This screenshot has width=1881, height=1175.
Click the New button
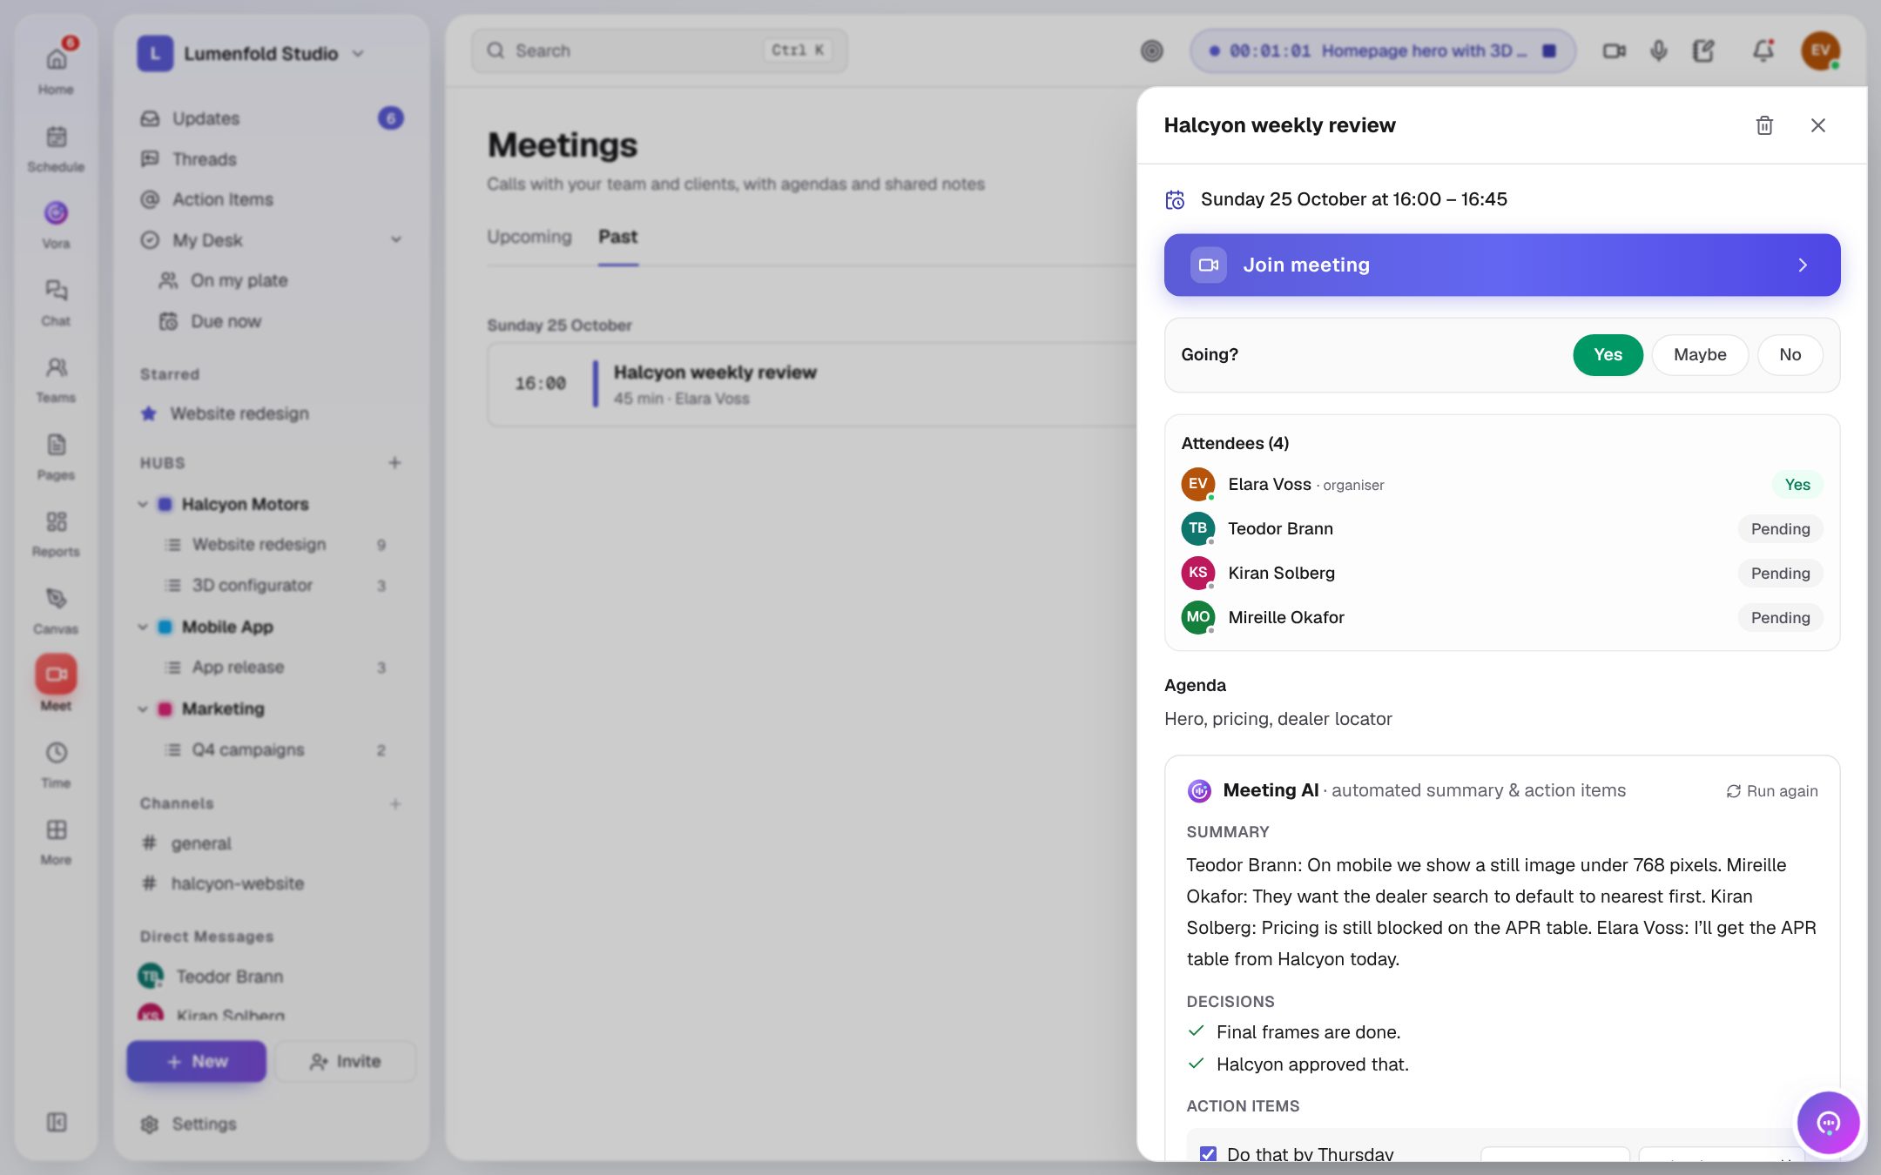pyautogui.click(x=196, y=1061)
